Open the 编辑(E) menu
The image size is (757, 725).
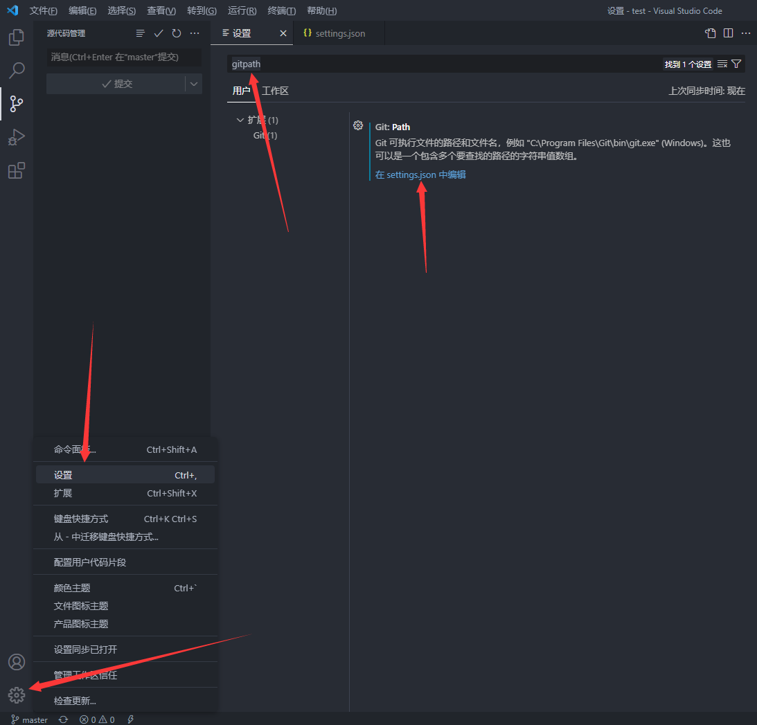82,10
